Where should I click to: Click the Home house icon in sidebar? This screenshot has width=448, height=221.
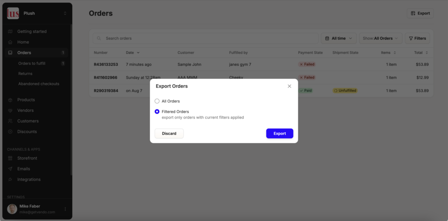tap(10, 42)
